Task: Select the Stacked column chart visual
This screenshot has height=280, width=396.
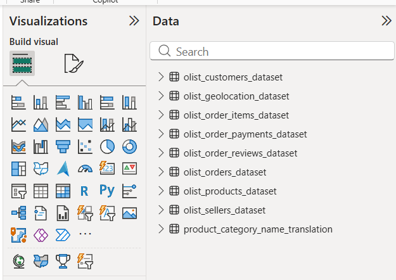Action: (41, 102)
